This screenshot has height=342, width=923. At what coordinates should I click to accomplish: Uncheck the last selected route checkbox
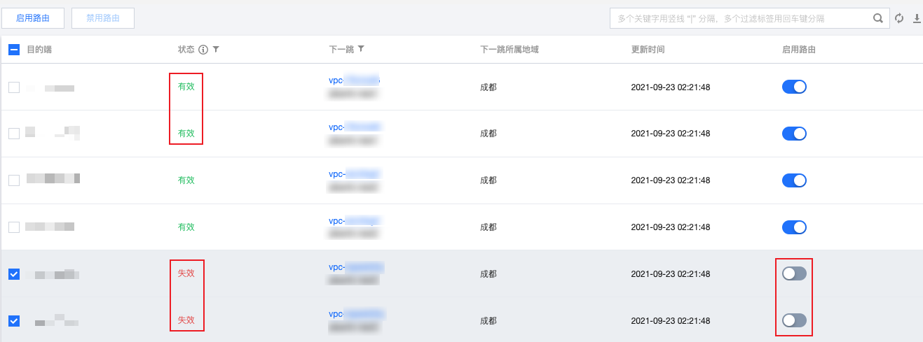(14, 321)
